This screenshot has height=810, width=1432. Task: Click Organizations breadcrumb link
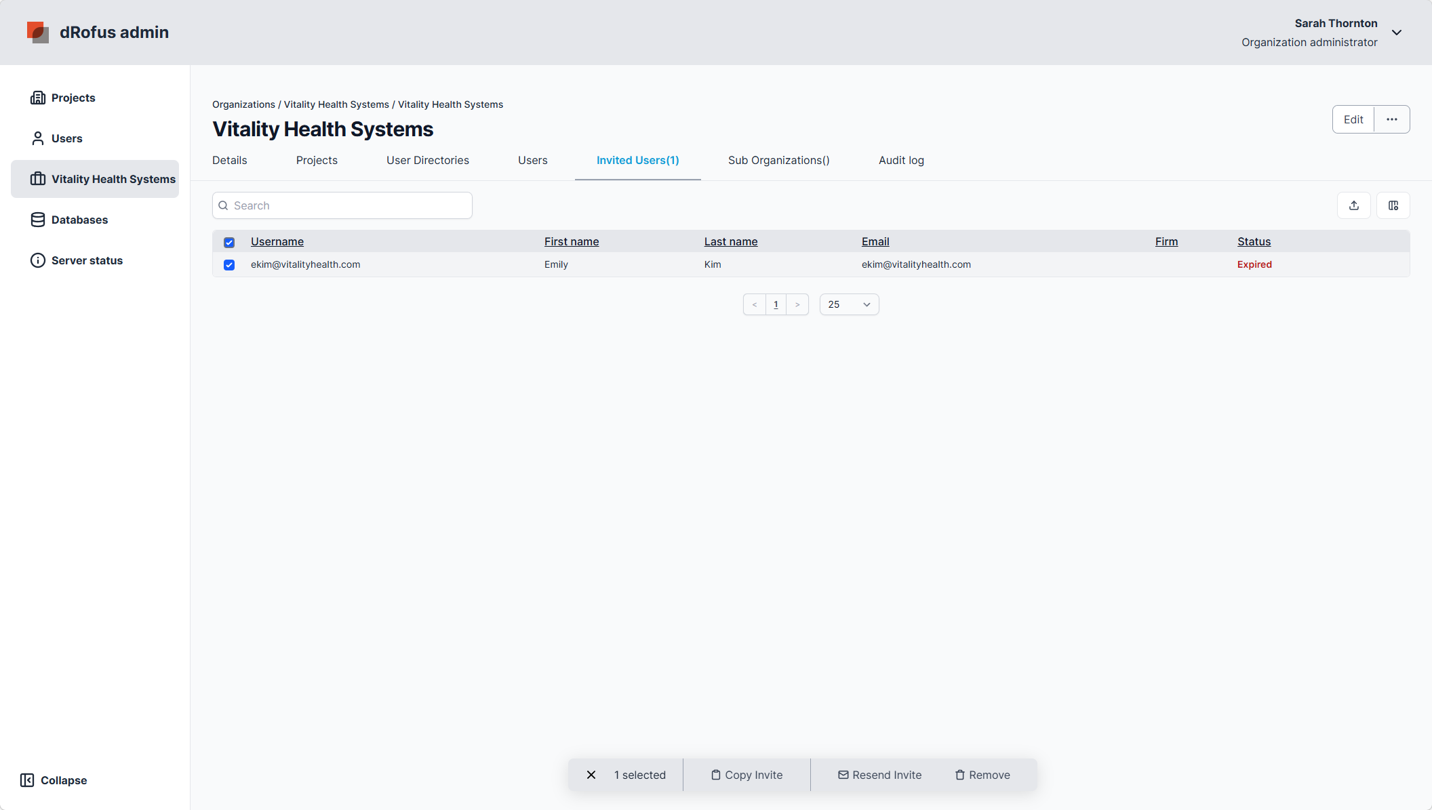coord(243,104)
